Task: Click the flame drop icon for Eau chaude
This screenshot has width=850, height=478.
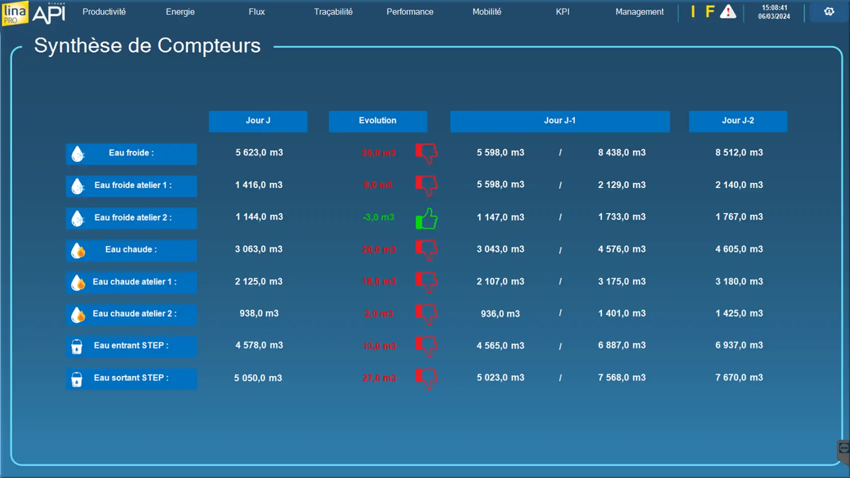Action: pyautogui.click(x=78, y=250)
